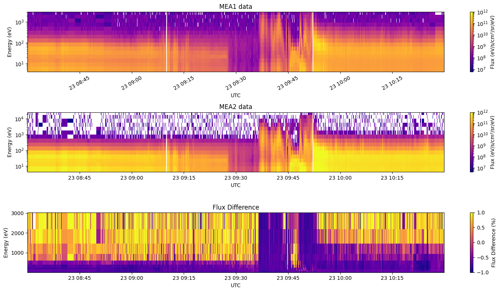Select the UTC axis label below Flux Difference
The image size is (500, 292).
[x=236, y=285]
